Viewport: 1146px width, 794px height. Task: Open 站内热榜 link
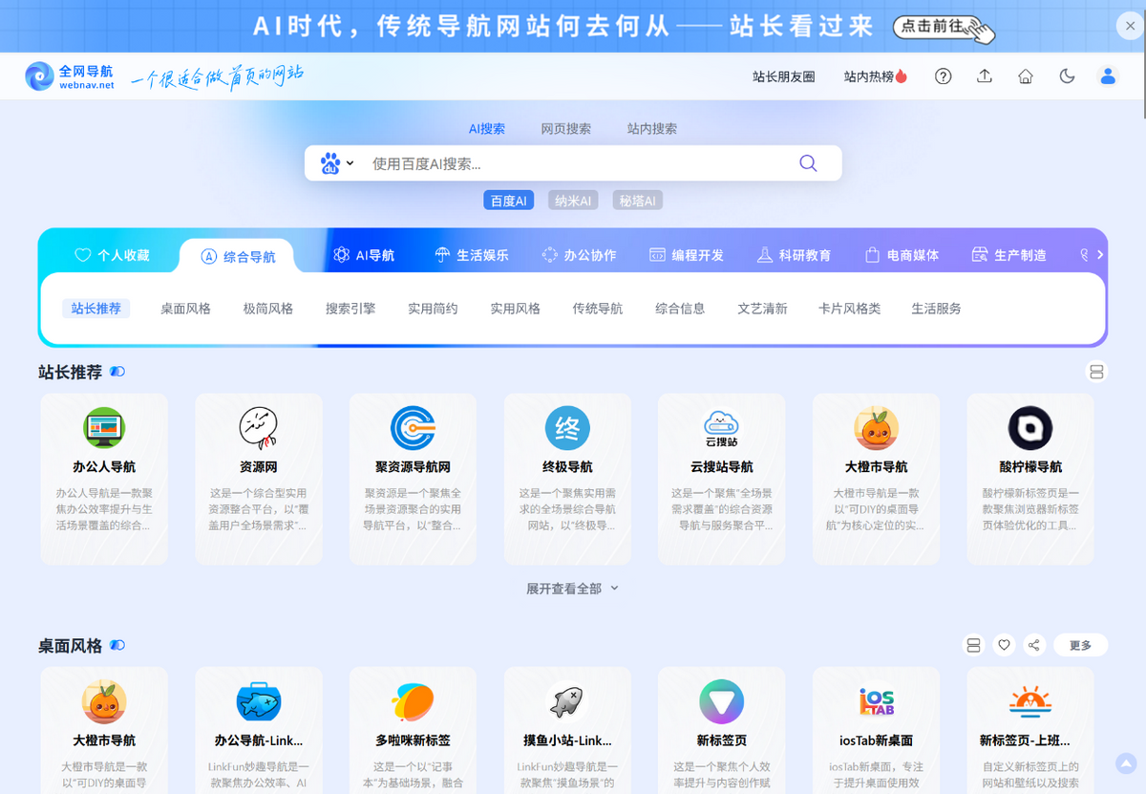pyautogui.click(x=876, y=76)
